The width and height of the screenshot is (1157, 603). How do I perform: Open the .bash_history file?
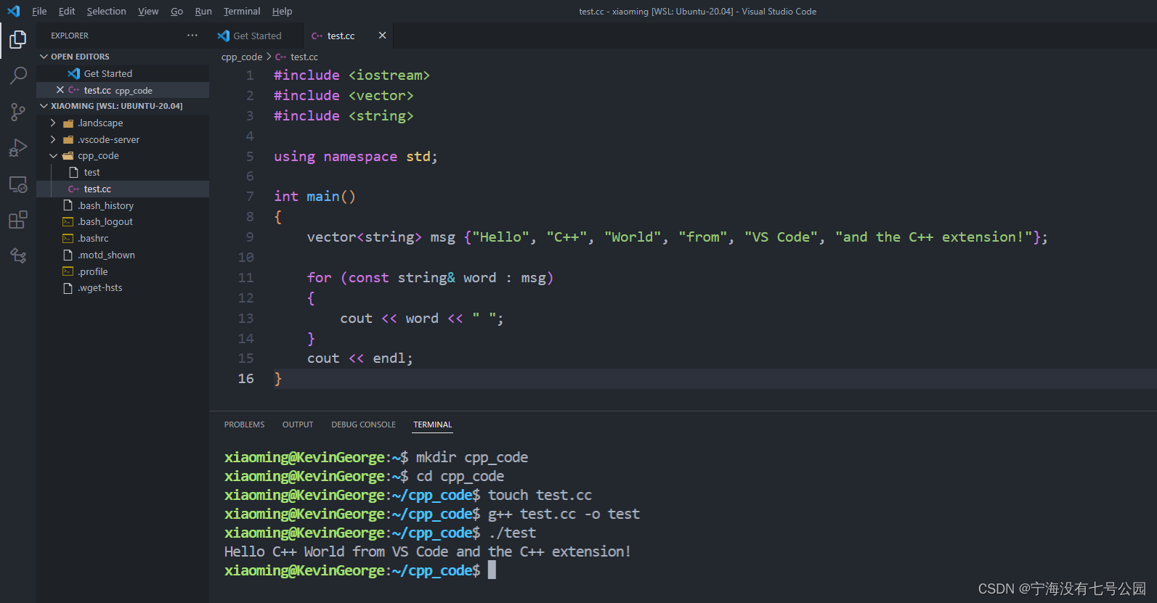click(x=123, y=205)
